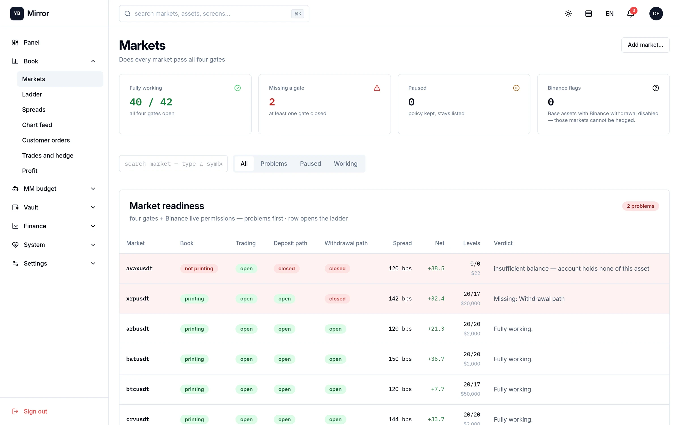The width and height of the screenshot is (680, 425).
Task: Click the YB Mirror logo
Action: pos(29,14)
